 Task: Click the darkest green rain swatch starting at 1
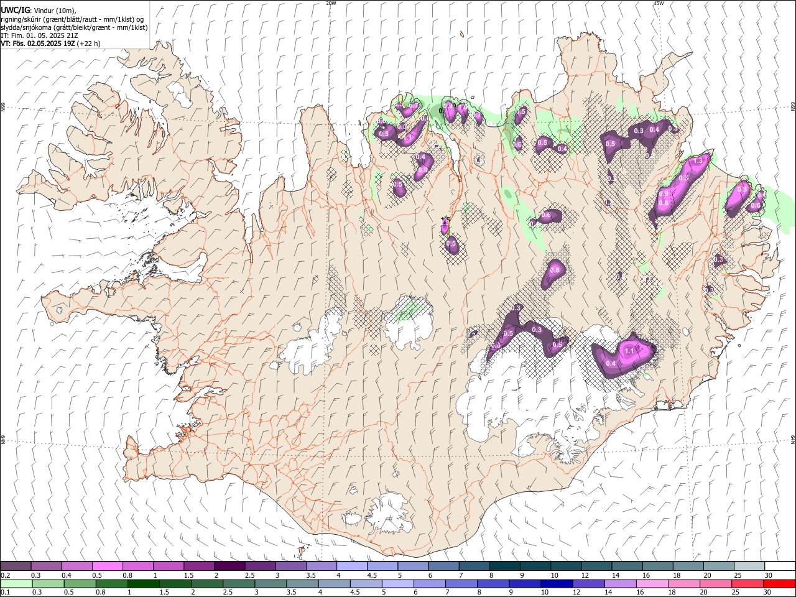tap(143, 583)
